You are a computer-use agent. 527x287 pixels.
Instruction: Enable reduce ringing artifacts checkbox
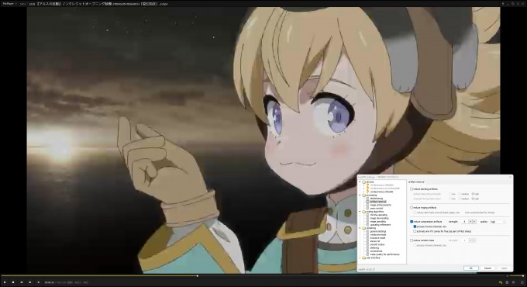[412, 208]
